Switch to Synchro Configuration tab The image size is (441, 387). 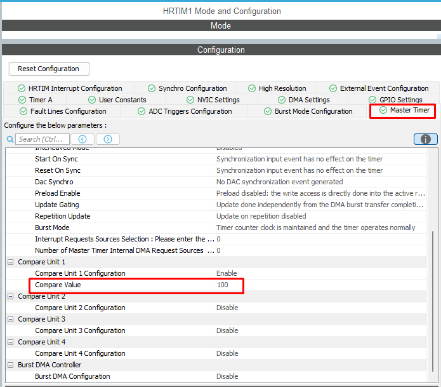pos(187,88)
